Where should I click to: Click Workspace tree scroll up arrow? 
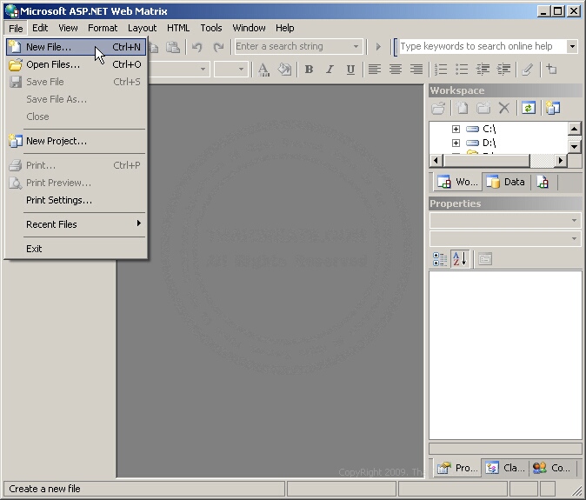click(x=575, y=129)
